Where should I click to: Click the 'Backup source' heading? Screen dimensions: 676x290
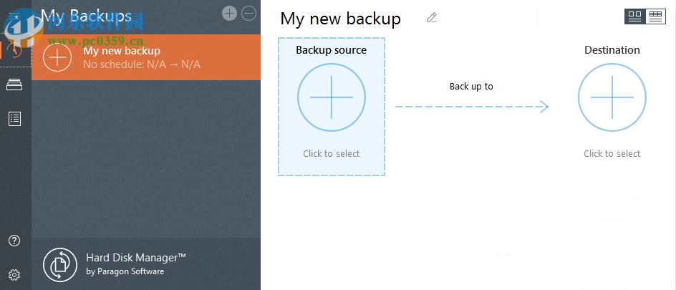[331, 50]
